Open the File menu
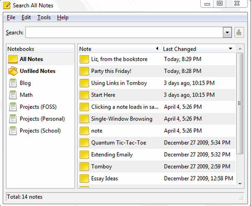 point(11,18)
